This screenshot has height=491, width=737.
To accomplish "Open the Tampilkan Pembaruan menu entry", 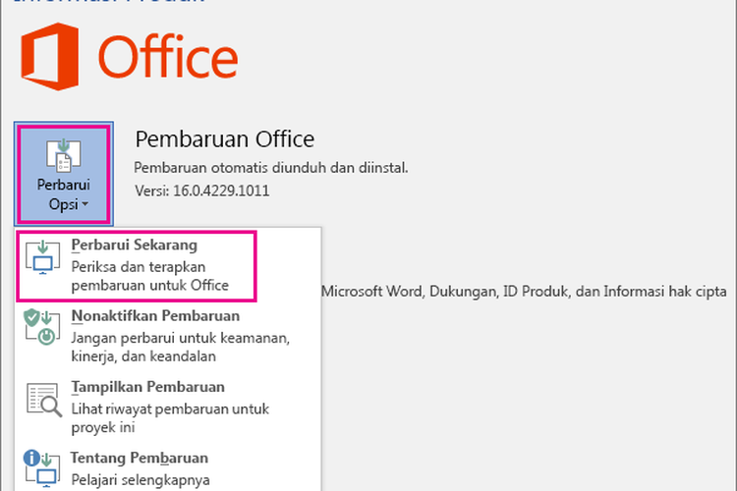I will tap(147, 387).
